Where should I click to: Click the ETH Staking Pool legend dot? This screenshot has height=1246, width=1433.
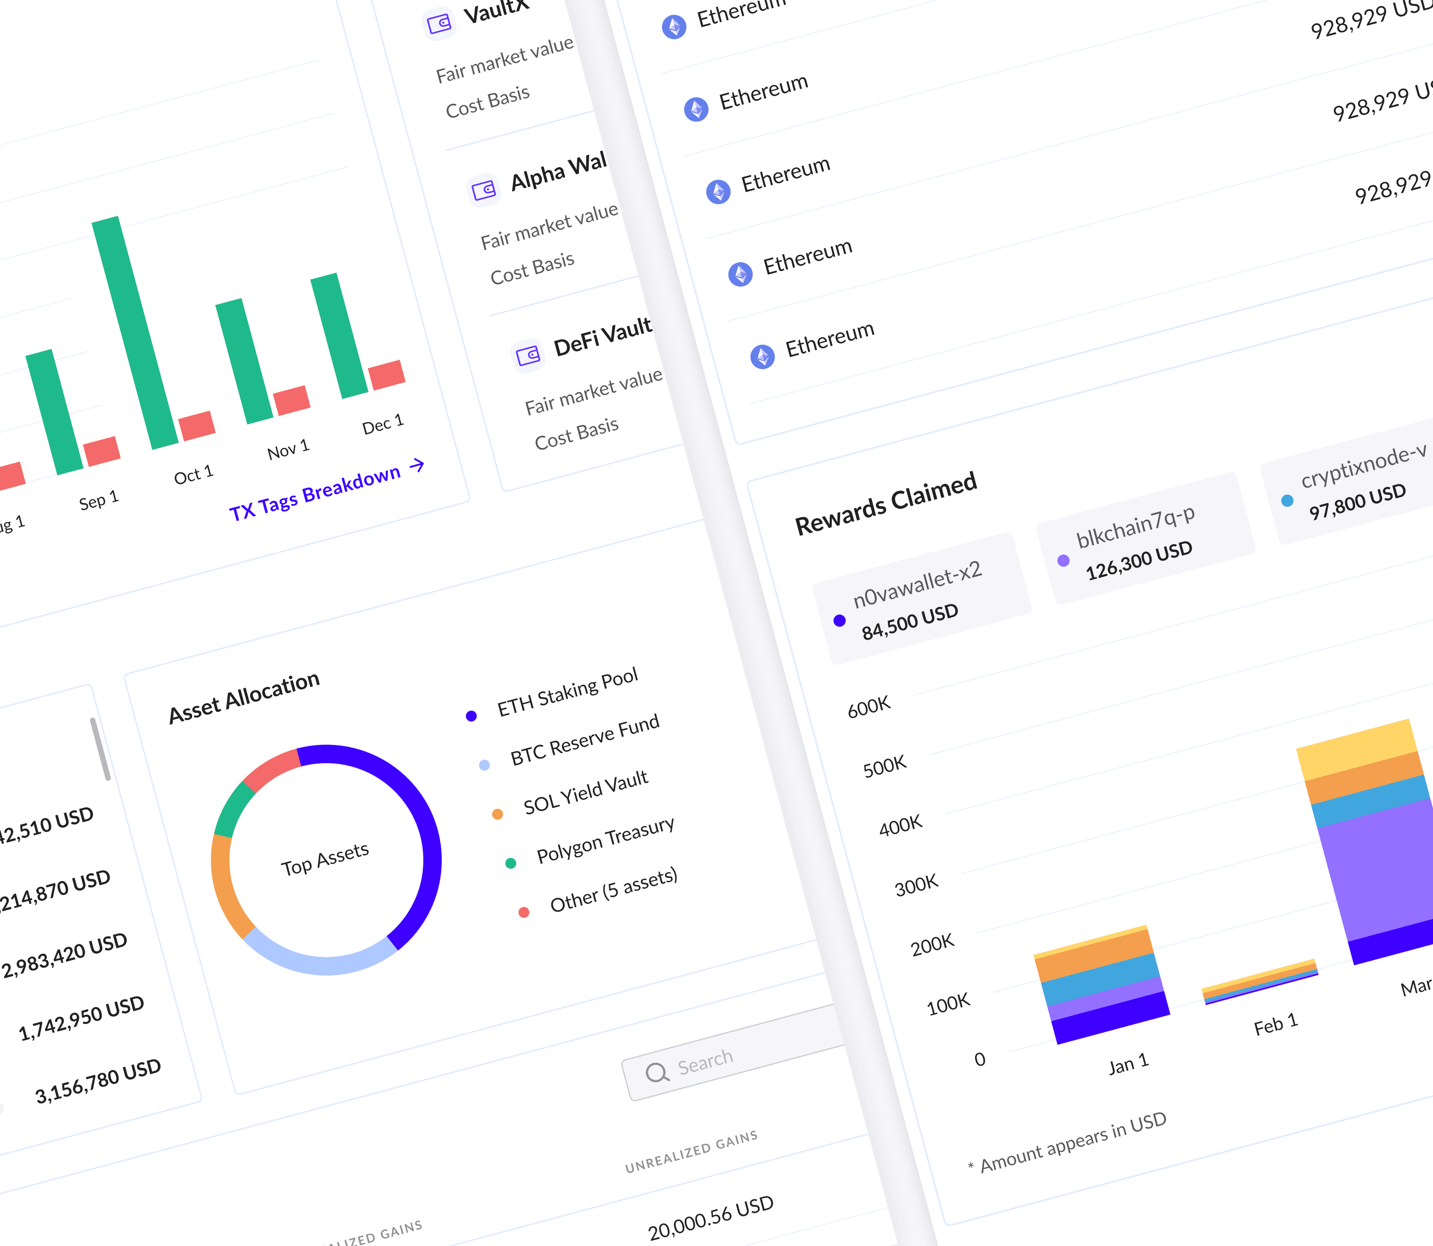471,715
